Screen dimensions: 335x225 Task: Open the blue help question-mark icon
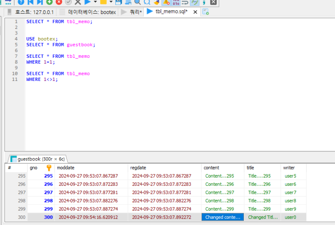tap(21, 2)
